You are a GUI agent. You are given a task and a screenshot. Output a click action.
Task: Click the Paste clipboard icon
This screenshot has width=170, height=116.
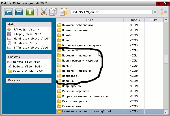tap(63, 12)
